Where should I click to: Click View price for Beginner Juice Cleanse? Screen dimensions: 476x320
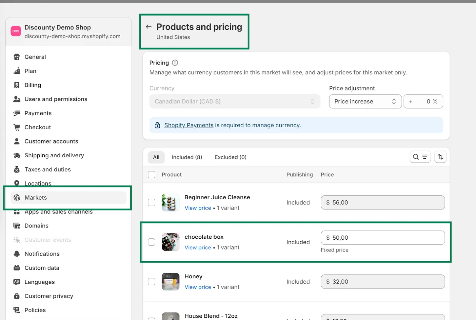[198, 208]
